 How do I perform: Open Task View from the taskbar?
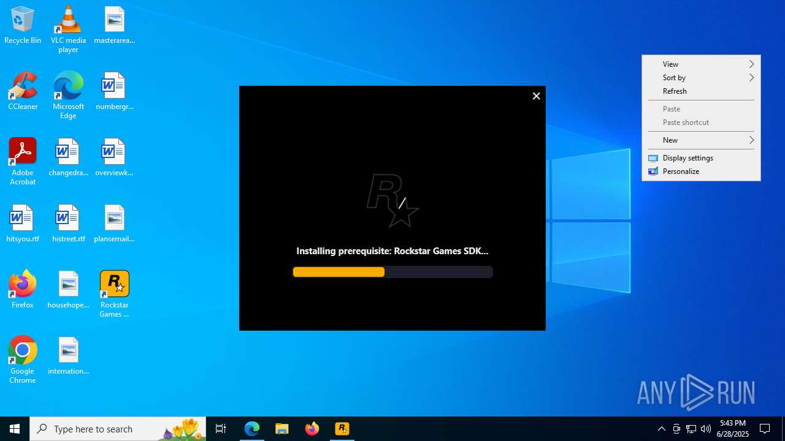[x=221, y=429]
